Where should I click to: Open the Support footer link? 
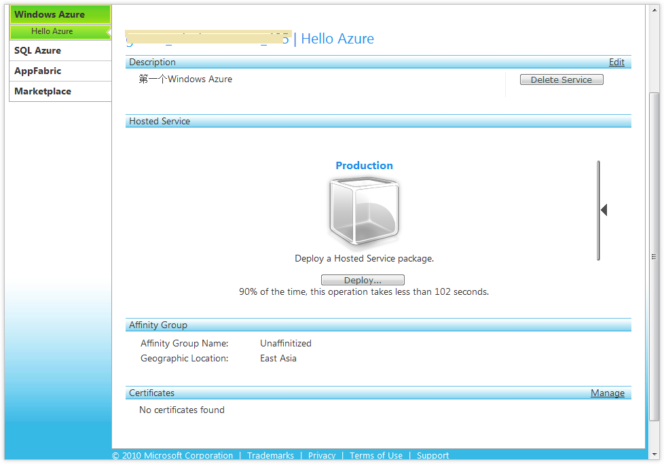[x=432, y=455]
